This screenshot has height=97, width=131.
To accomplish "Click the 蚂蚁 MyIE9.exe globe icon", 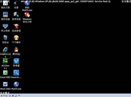I will click(27, 3).
